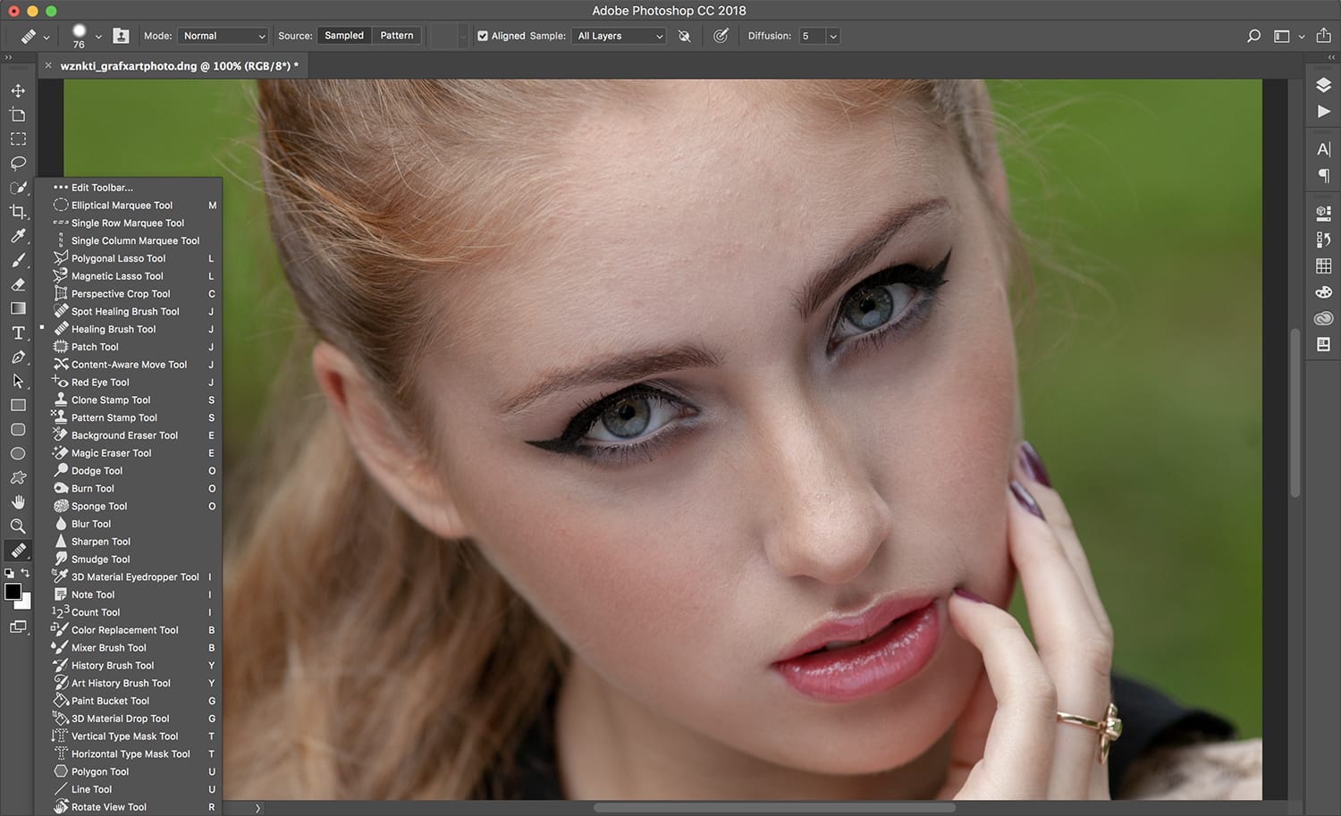
Task: Click the share icon in options bar
Action: (x=1324, y=36)
